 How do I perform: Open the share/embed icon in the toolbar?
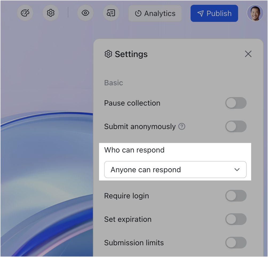pos(111,13)
